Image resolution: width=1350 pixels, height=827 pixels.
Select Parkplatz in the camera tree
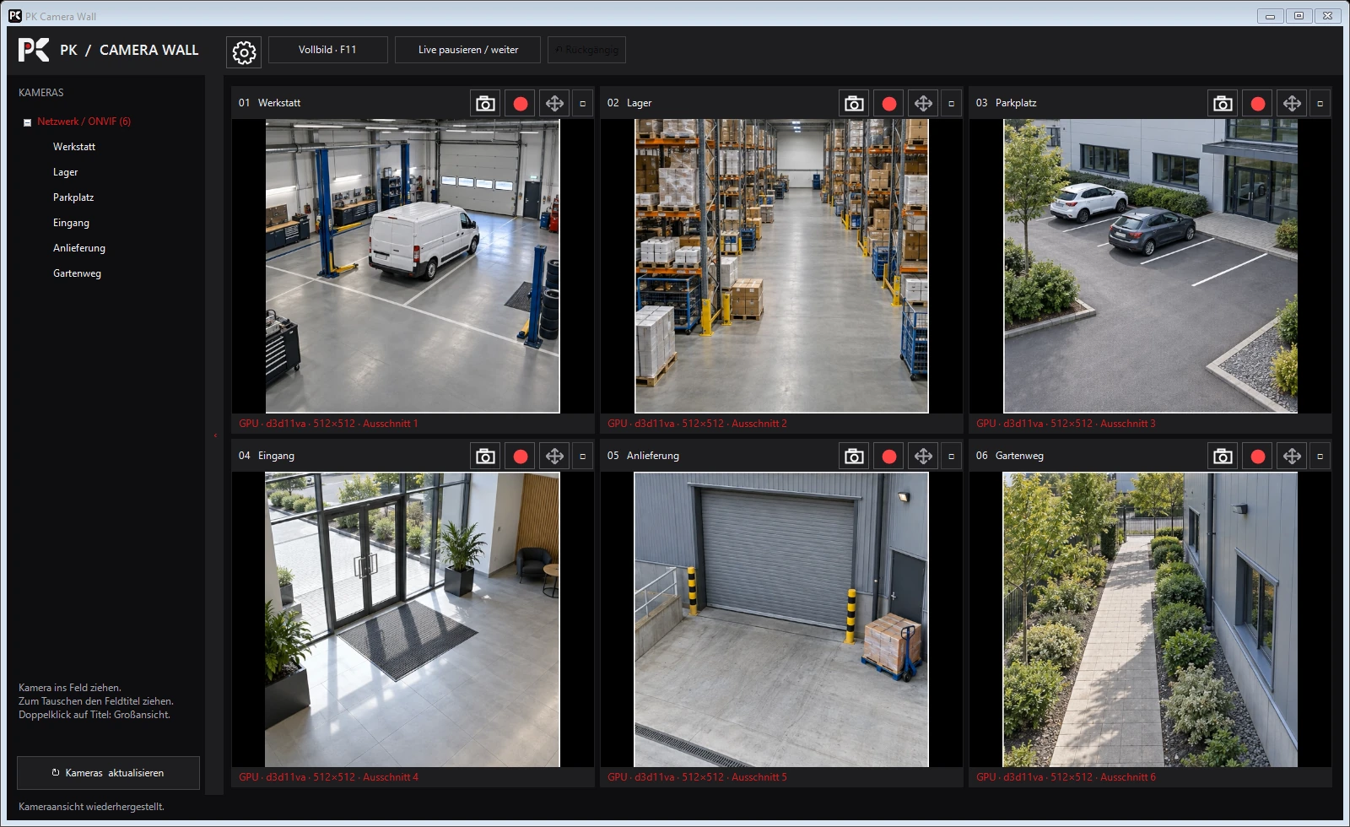pos(73,197)
